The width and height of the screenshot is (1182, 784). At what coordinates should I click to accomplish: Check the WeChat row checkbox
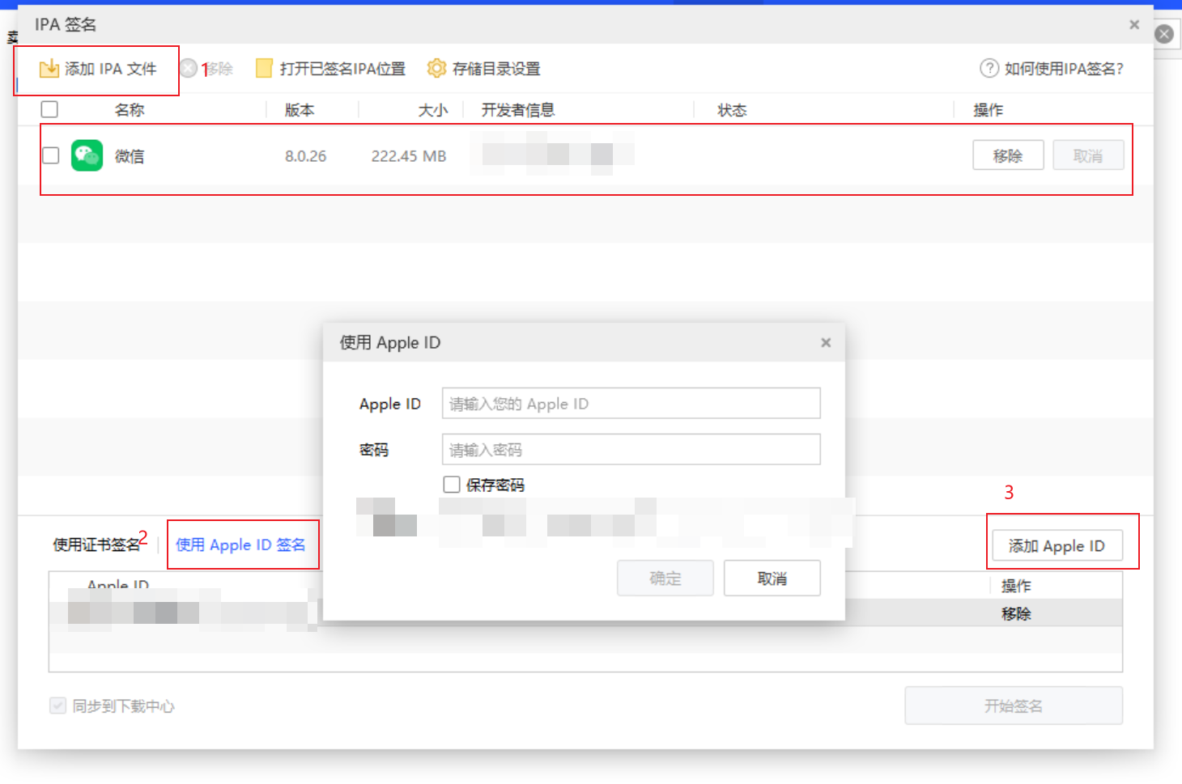[x=51, y=155]
